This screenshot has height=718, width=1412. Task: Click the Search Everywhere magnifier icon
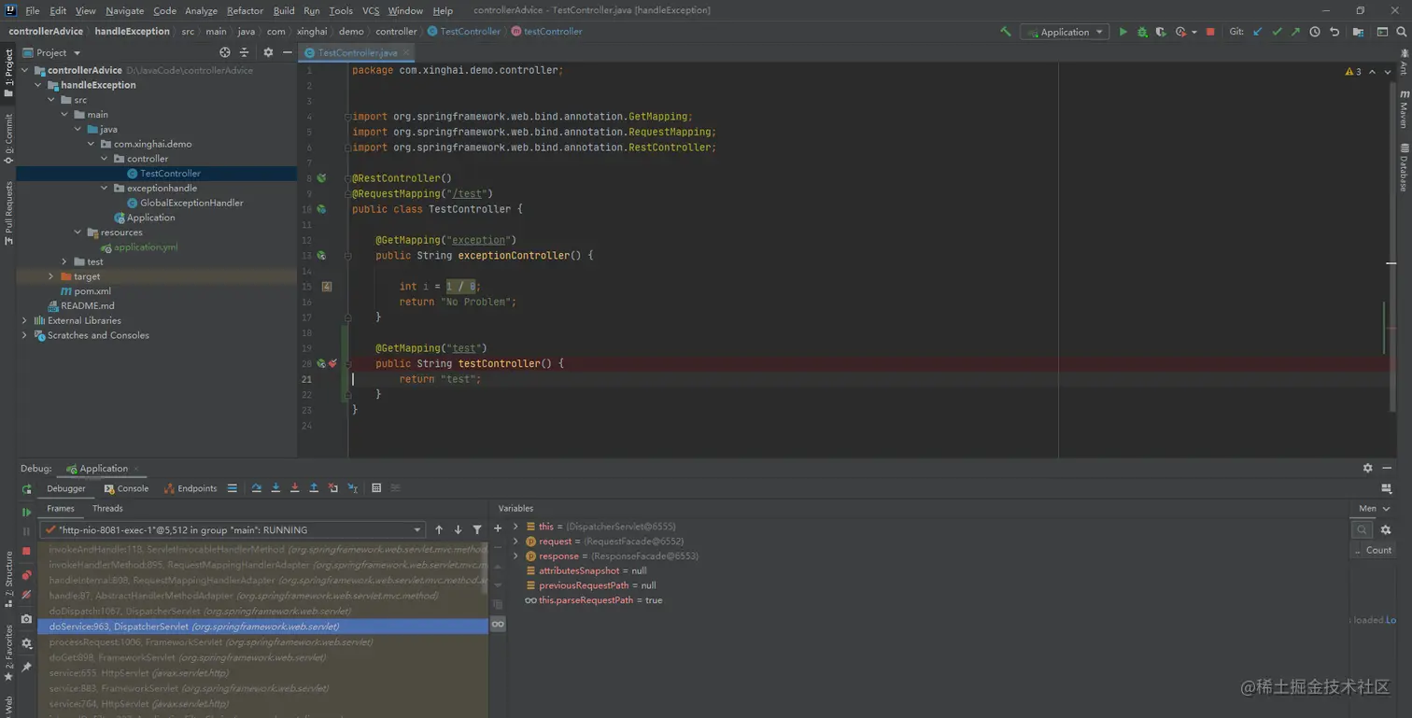point(1401,32)
